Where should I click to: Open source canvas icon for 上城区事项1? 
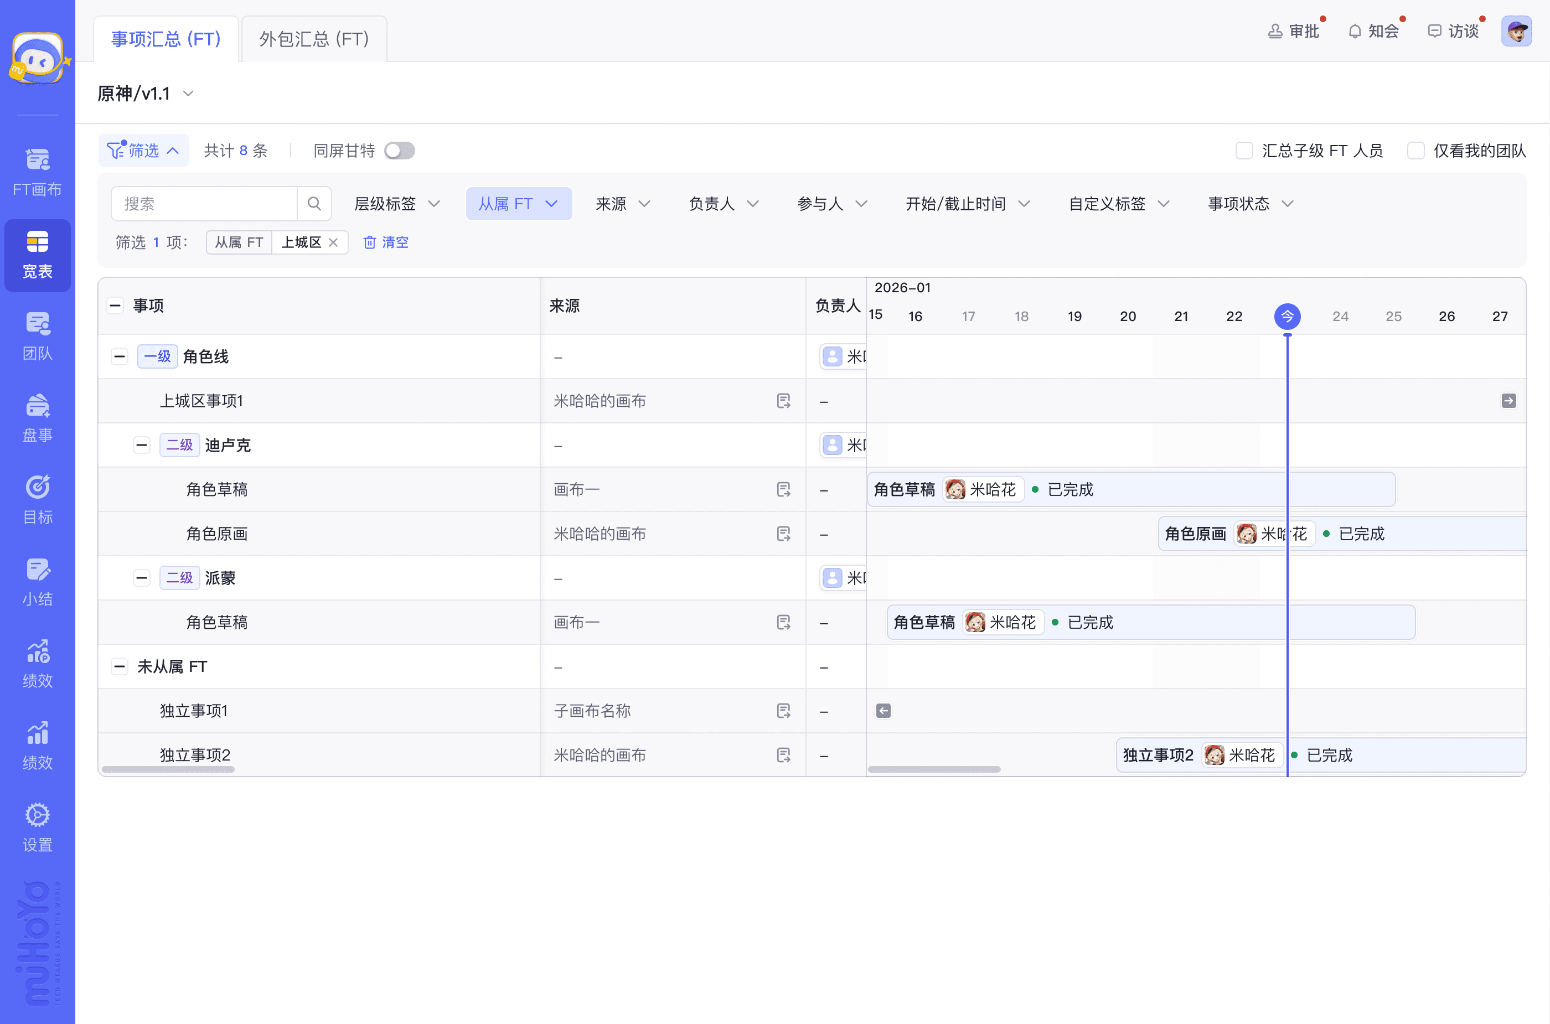click(784, 401)
